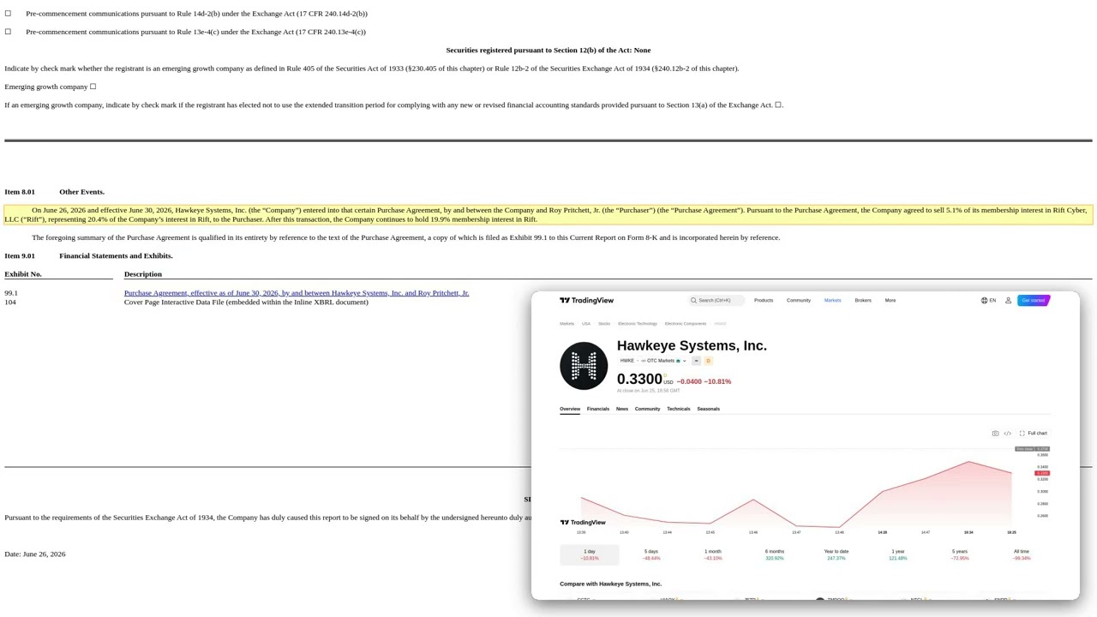Screen dimensions: 1097x617
Task: Switch to the Overview tab
Action: (x=570, y=409)
